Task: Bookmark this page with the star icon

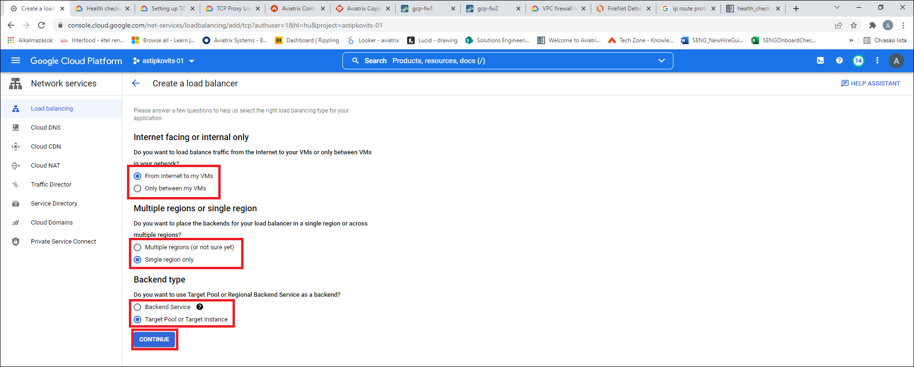Action: click(x=854, y=25)
